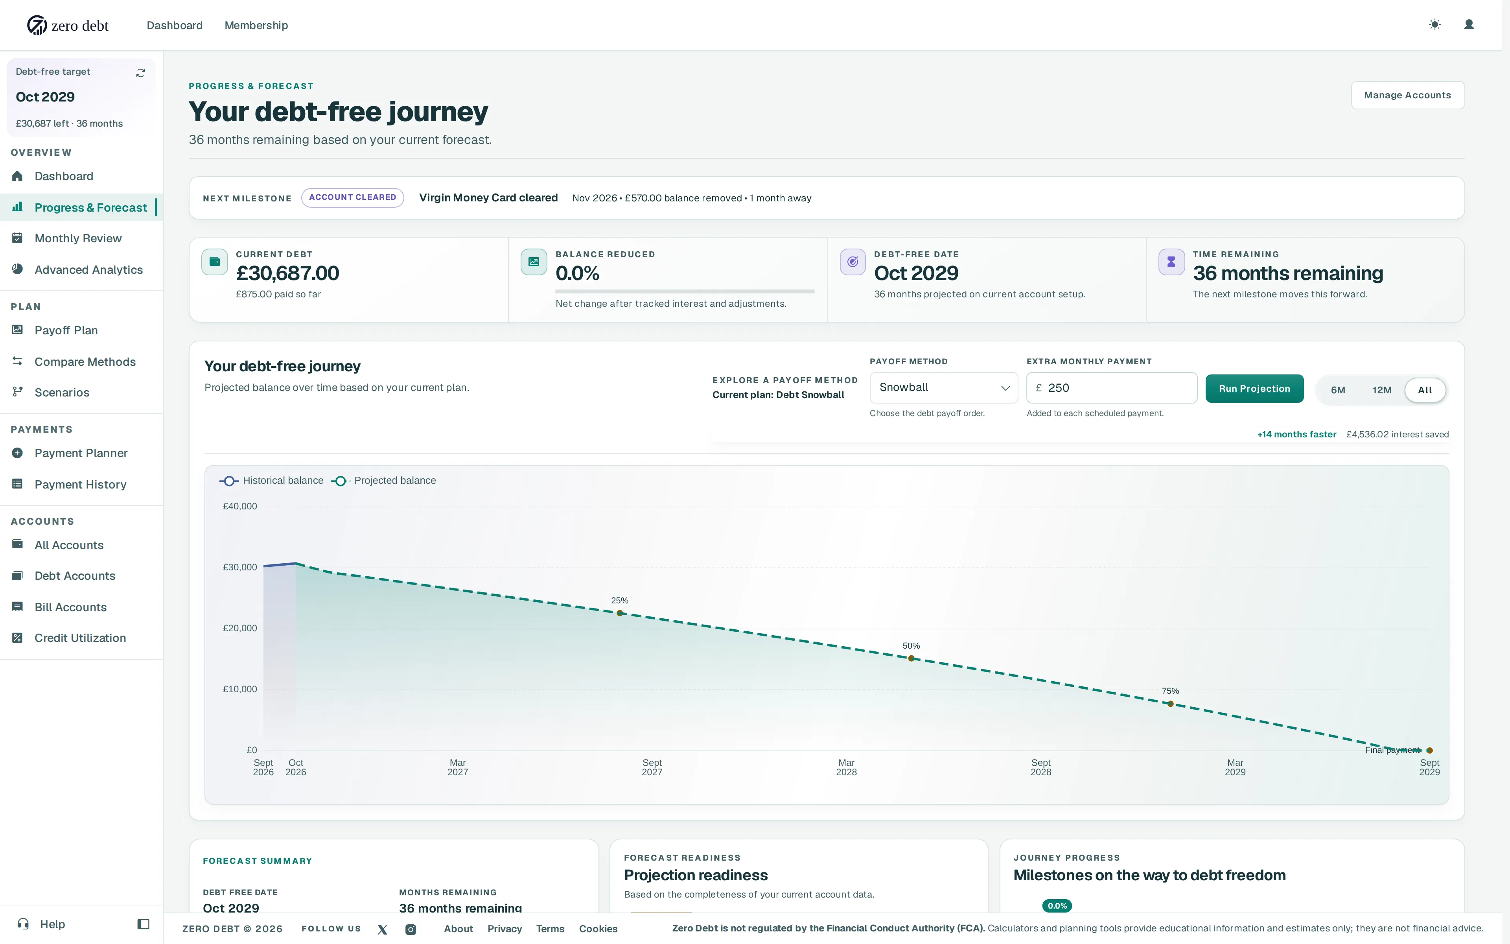The height and width of the screenshot is (944, 1510).
Task: Click the Advanced Analytics pie icon
Action: 17,269
